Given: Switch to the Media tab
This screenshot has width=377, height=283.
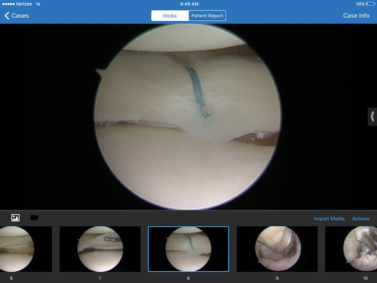Looking at the screenshot, I should [170, 16].
